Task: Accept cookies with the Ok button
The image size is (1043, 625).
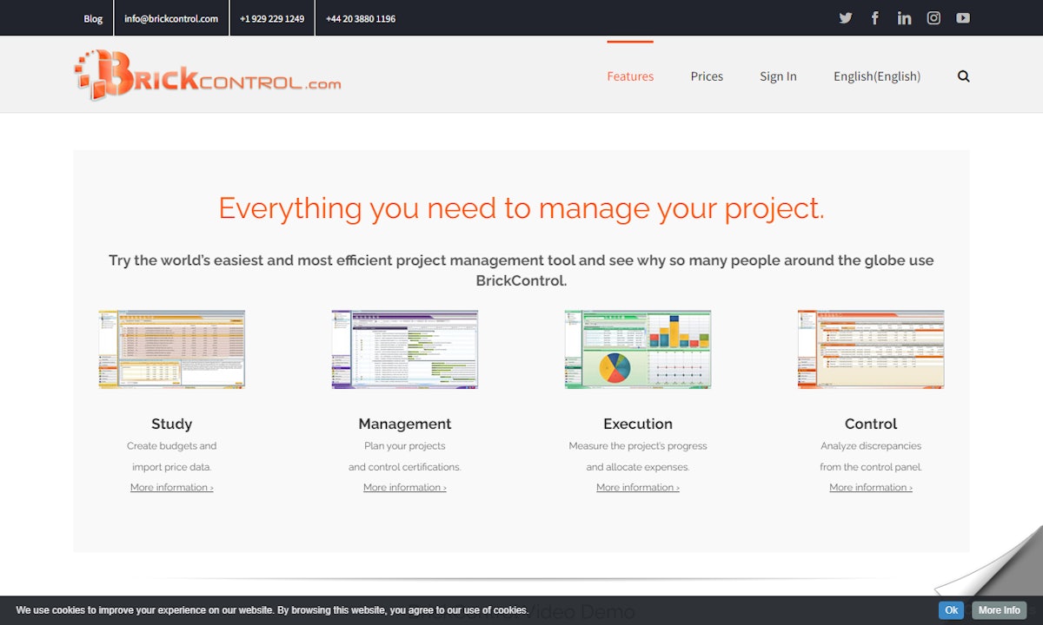Action: tap(951, 610)
